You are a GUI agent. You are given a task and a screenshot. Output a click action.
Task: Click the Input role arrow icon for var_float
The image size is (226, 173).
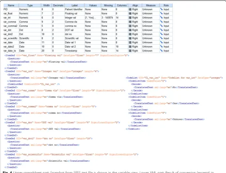(x=161, y=14)
